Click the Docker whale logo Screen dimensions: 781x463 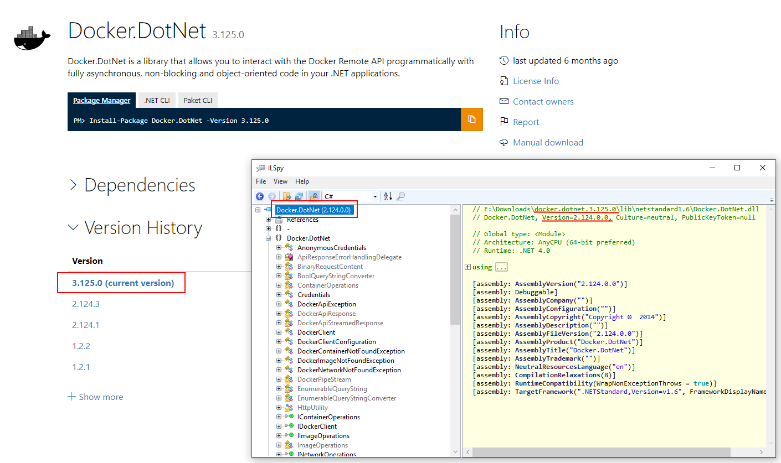click(x=32, y=38)
